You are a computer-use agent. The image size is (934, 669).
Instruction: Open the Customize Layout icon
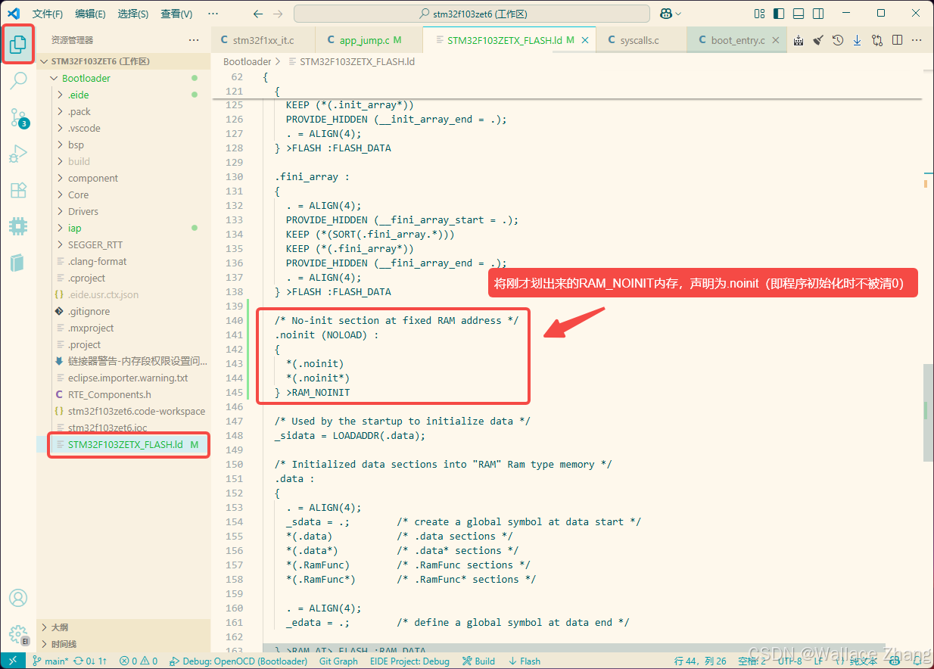(x=760, y=14)
